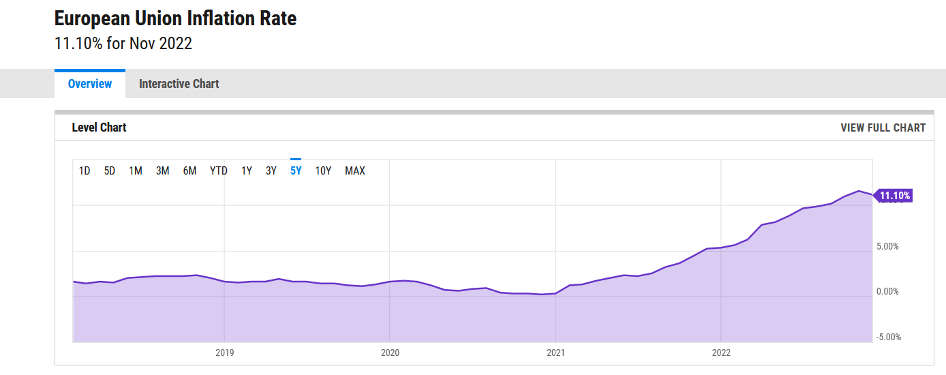The image size is (946, 375).
Task: Select the 6M range option
Action: pyautogui.click(x=189, y=170)
